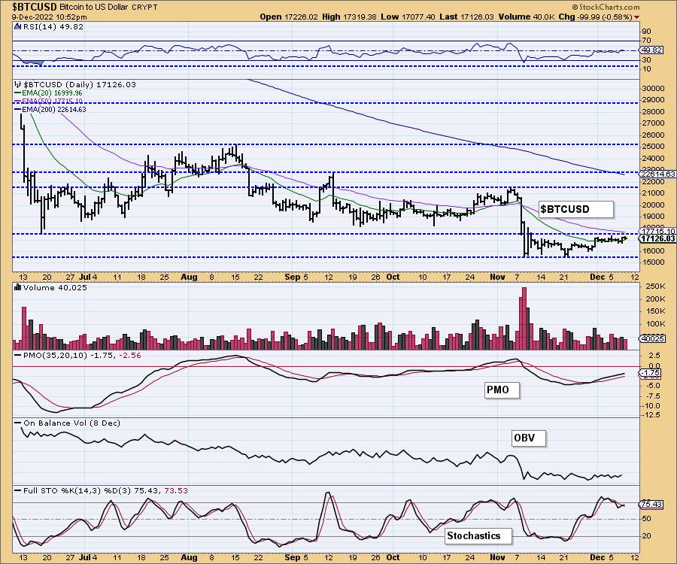Click the OBV annotation box
This screenshot has width=677, height=564.
529,438
